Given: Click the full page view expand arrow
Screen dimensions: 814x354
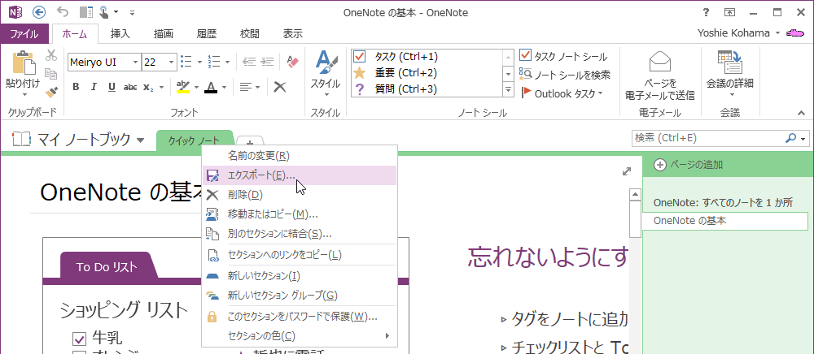Looking at the screenshot, I should point(627,171).
